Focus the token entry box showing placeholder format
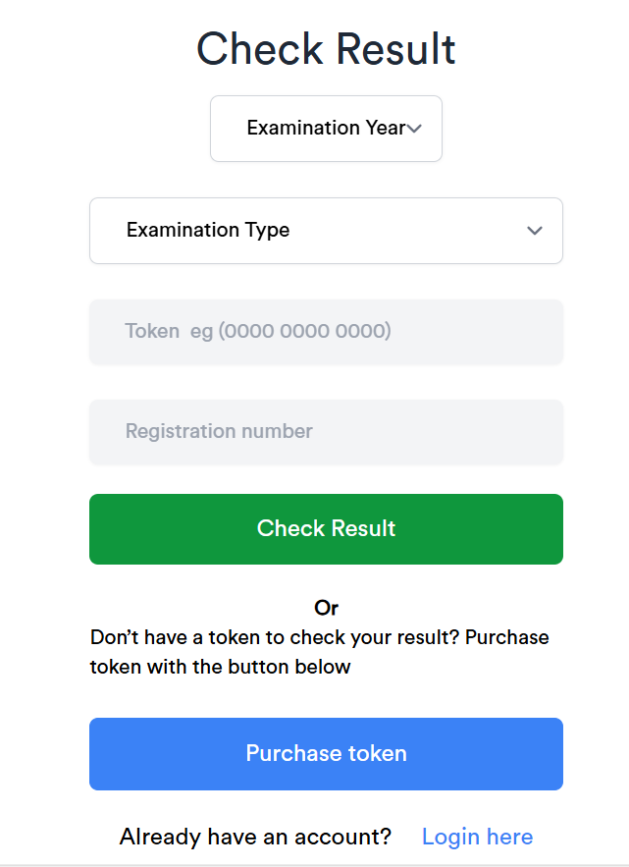 [326, 332]
